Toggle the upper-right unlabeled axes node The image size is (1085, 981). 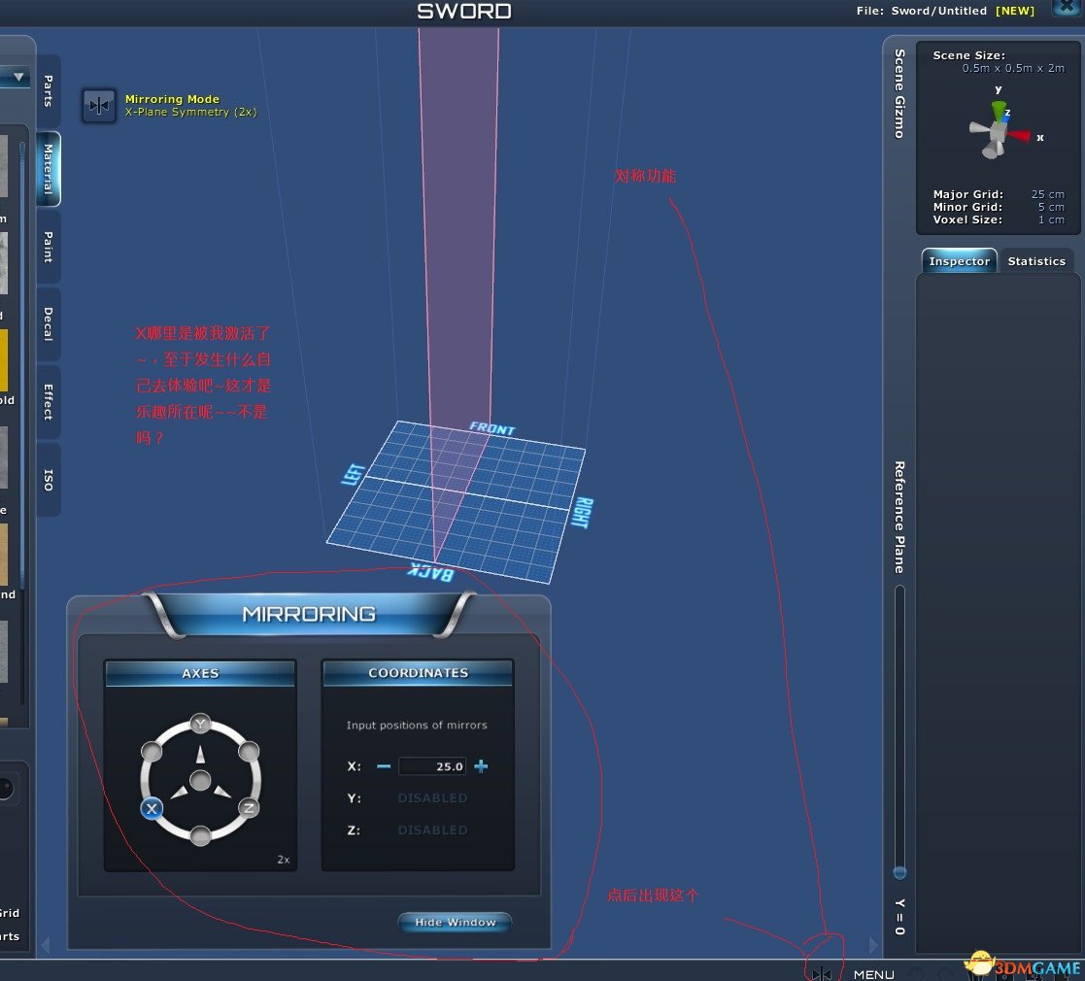[x=249, y=752]
